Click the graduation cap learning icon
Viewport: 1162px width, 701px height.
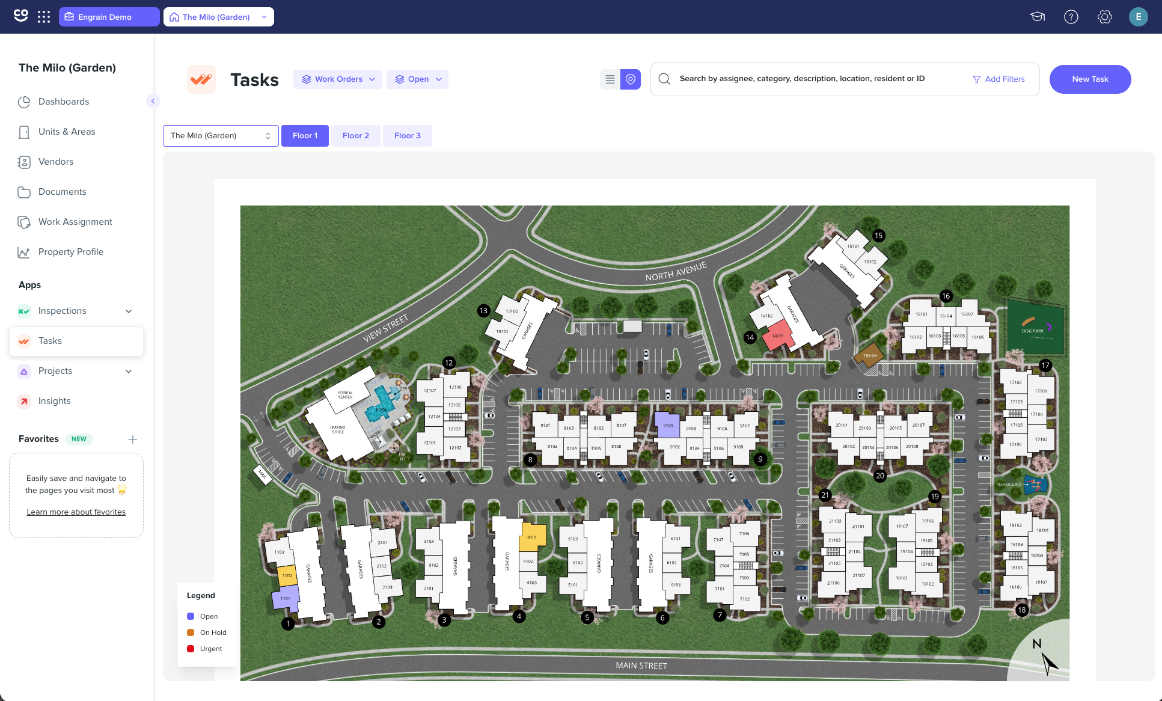[x=1038, y=17]
